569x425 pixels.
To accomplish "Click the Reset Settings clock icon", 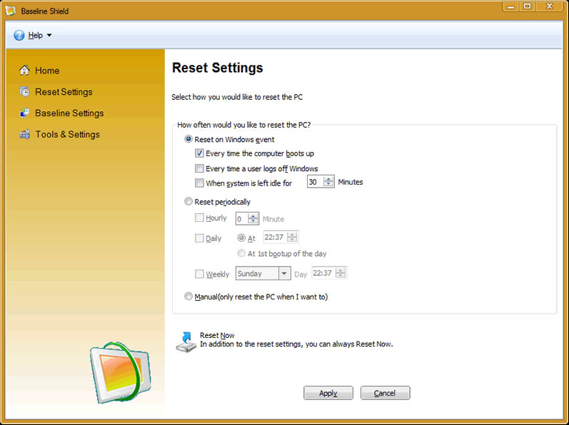I will [24, 92].
